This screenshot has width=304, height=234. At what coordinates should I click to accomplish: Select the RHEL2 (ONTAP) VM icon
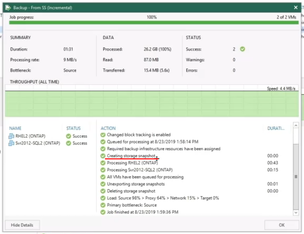(11, 136)
